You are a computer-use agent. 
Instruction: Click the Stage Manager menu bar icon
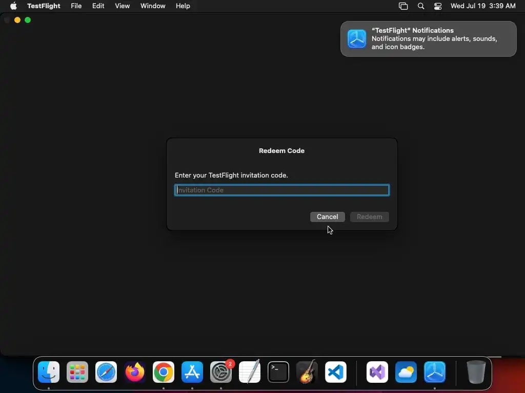click(x=403, y=6)
